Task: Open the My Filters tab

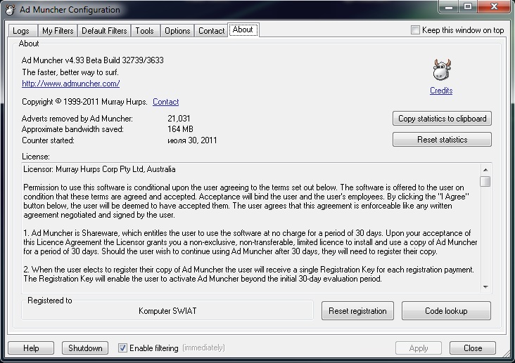Action: pyautogui.click(x=57, y=31)
